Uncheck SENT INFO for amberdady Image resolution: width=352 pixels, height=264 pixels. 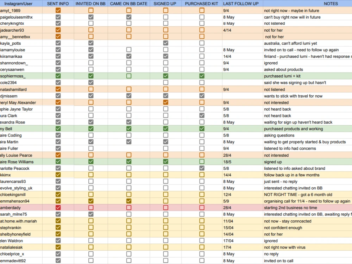pyautogui.click(x=58, y=207)
